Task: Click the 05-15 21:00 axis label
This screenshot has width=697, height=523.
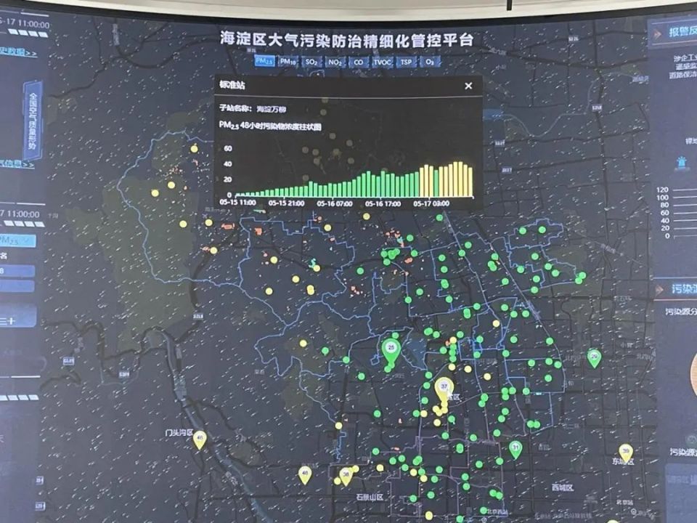Action: (286, 203)
